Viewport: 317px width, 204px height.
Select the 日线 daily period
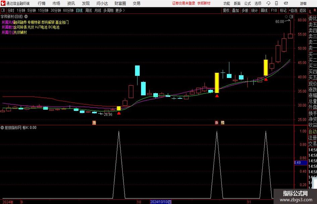pos(79,10)
